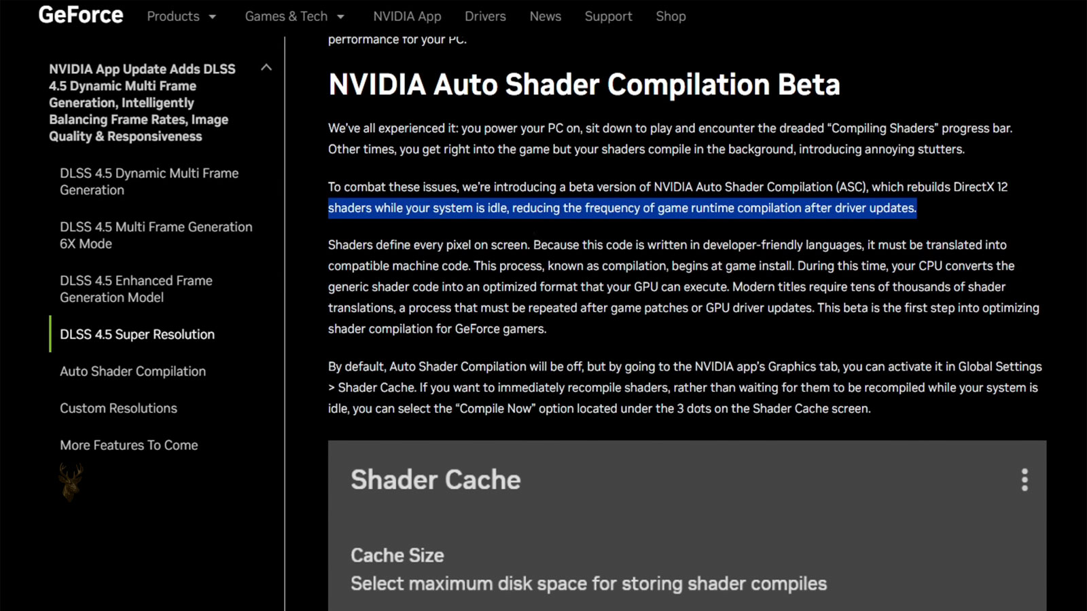This screenshot has width=1087, height=611.
Task: Go to More Features To Come
Action: 129,445
